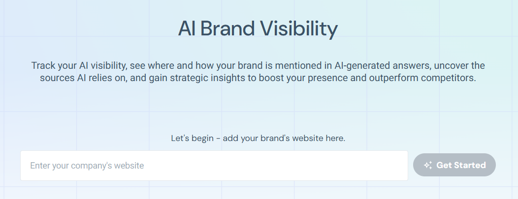Click the "Enter your company's website" placeholder text

[x=87, y=166]
